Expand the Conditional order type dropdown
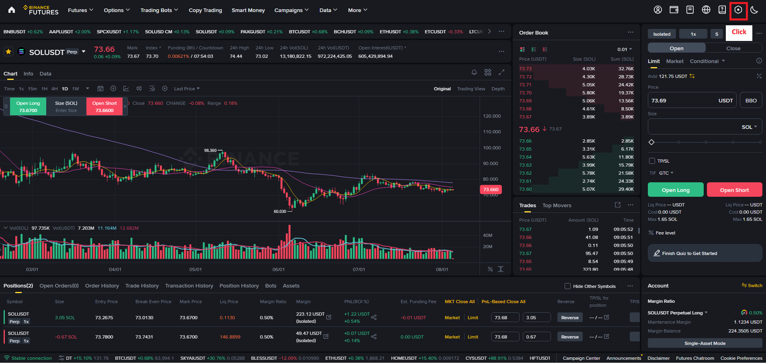This screenshot has height=363, width=766. (x=707, y=61)
